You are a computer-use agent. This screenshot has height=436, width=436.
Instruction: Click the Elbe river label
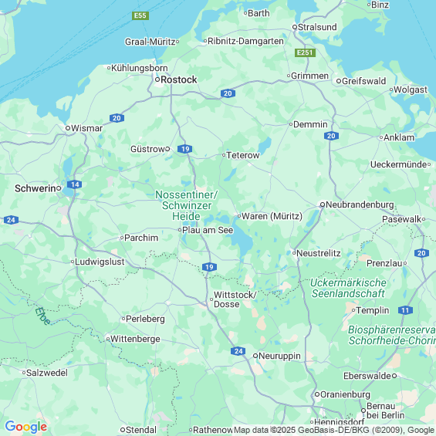coord(42,316)
